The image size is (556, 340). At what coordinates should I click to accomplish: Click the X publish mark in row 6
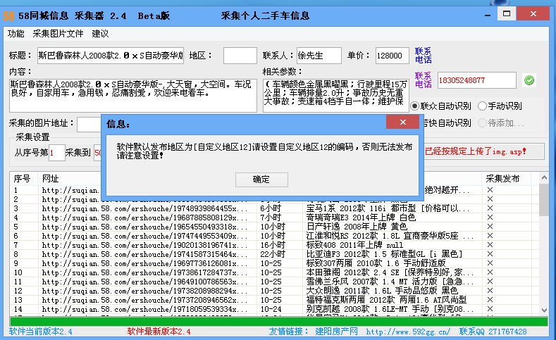pyautogui.click(x=490, y=236)
